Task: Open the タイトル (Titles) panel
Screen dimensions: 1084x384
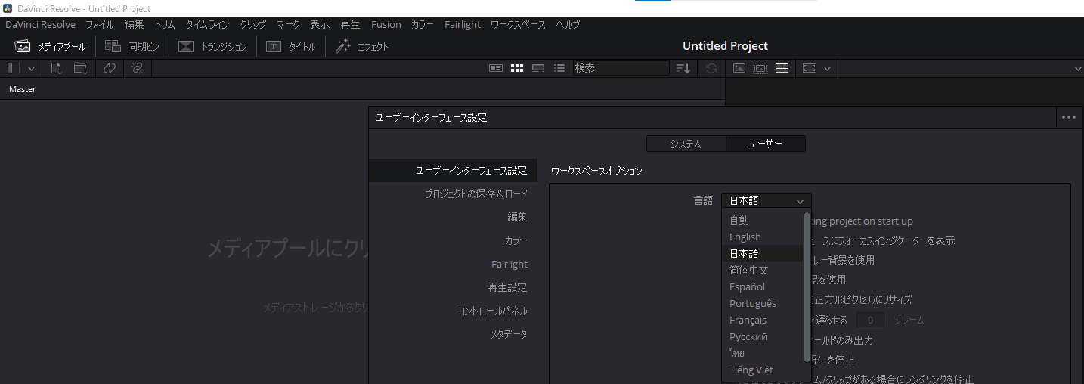Action: (291, 46)
